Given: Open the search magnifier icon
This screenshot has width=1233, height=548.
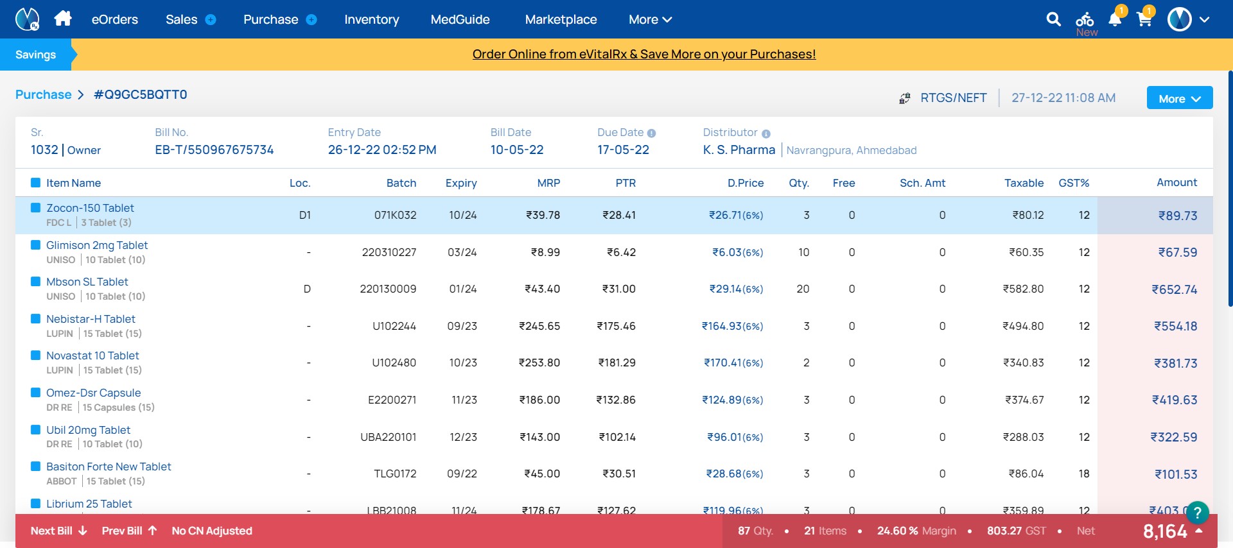Looking at the screenshot, I should 1053,19.
